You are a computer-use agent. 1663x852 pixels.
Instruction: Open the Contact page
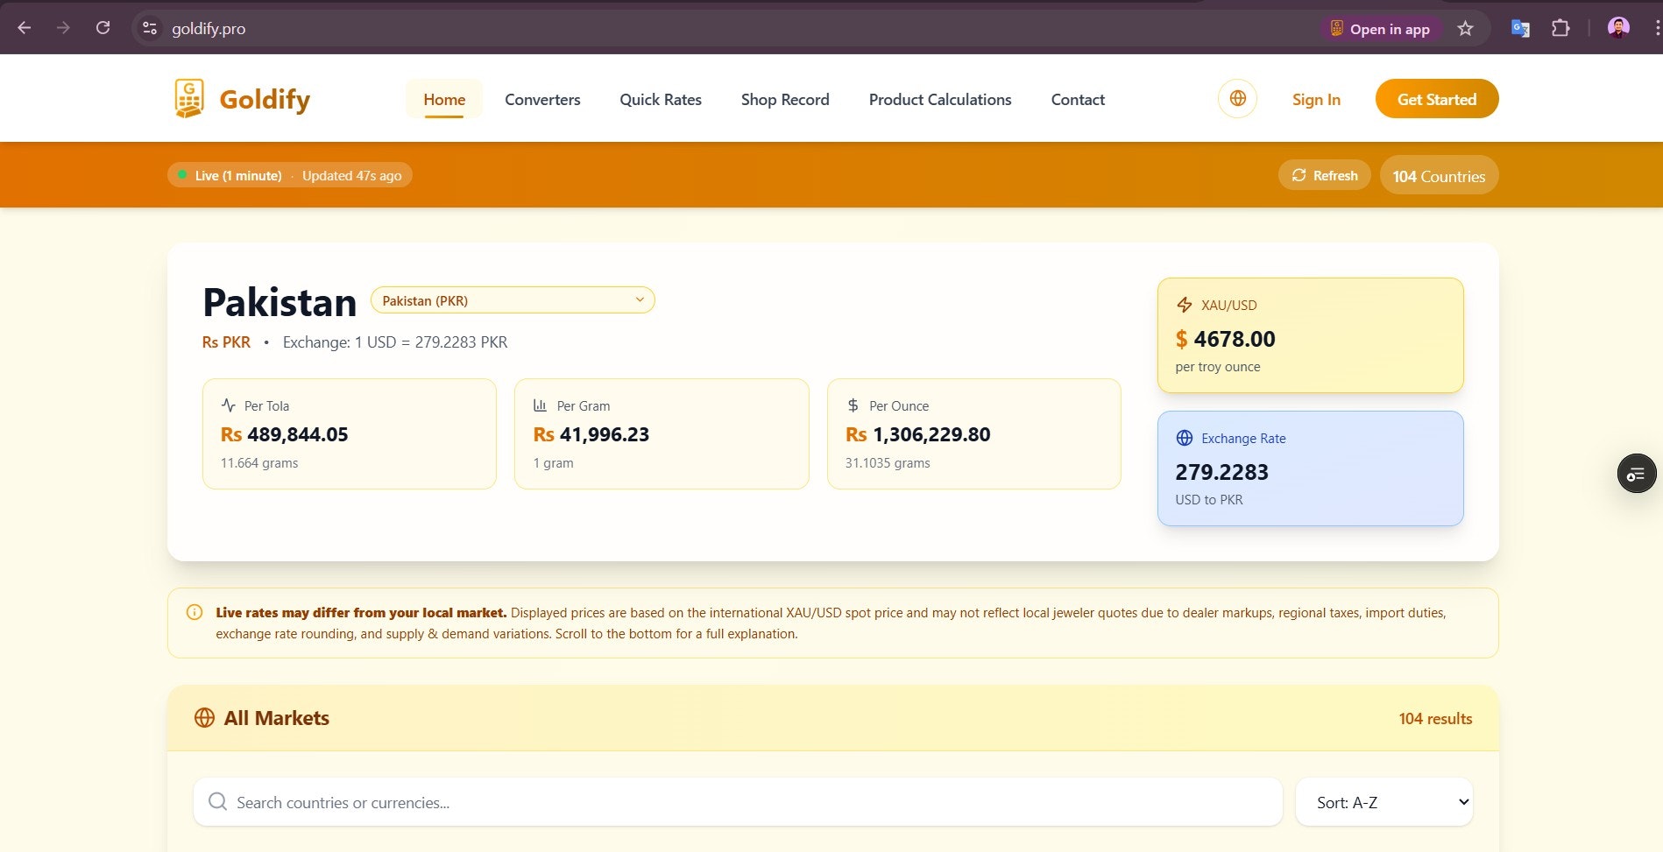pos(1078,100)
